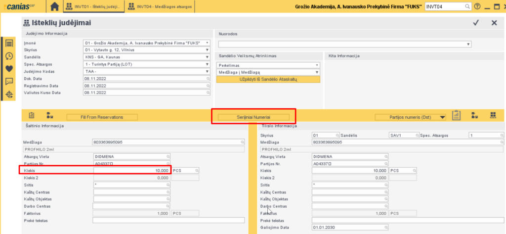
Task: Open the history clock icon in sidebar
Action: click(x=9, y=56)
